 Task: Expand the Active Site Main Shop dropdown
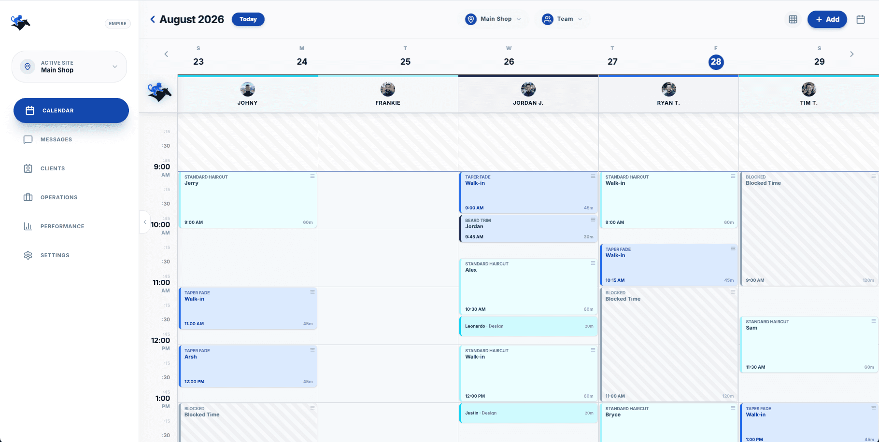coord(69,67)
